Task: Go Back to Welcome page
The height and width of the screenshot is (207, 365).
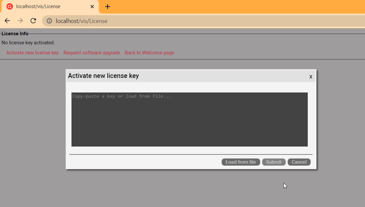Action: [149, 53]
